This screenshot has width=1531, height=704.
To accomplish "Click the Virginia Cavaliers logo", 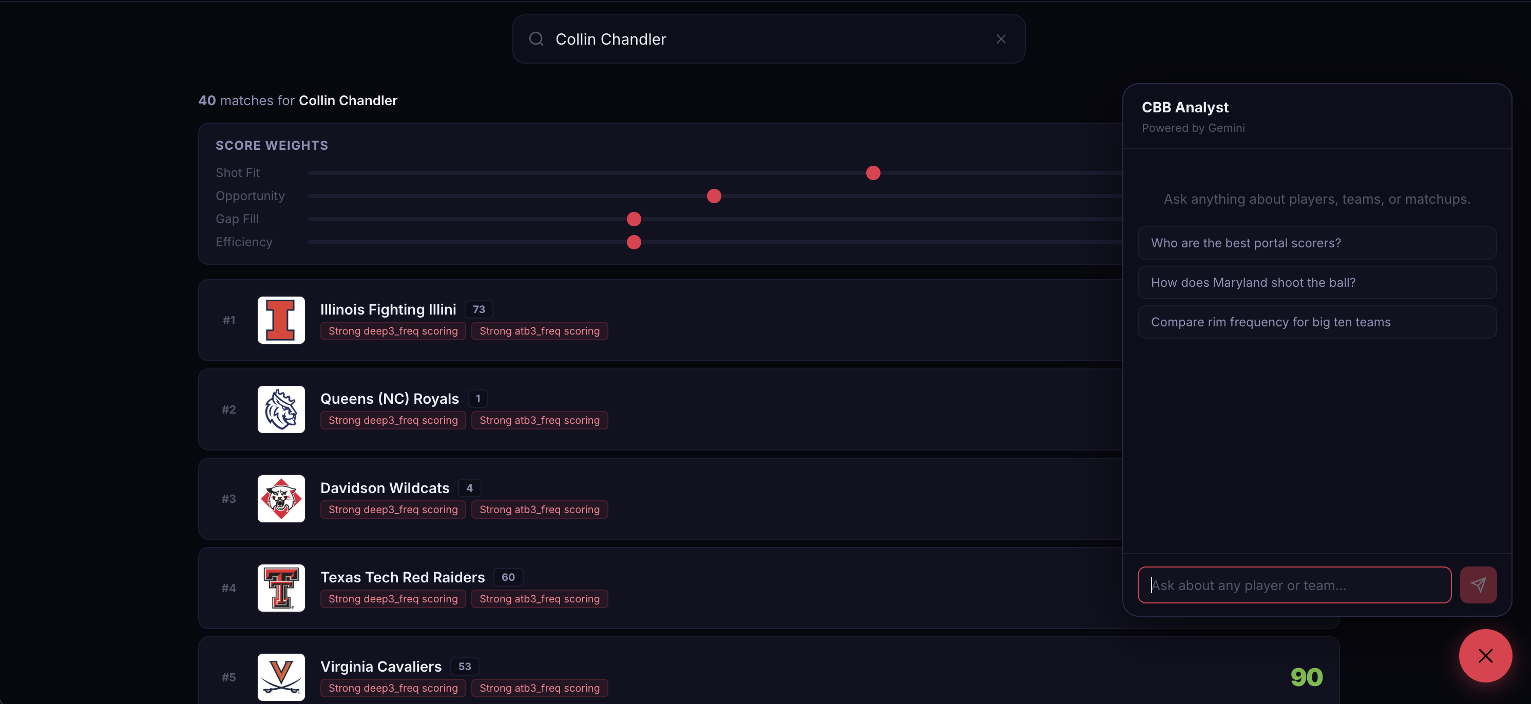I will click(x=281, y=677).
